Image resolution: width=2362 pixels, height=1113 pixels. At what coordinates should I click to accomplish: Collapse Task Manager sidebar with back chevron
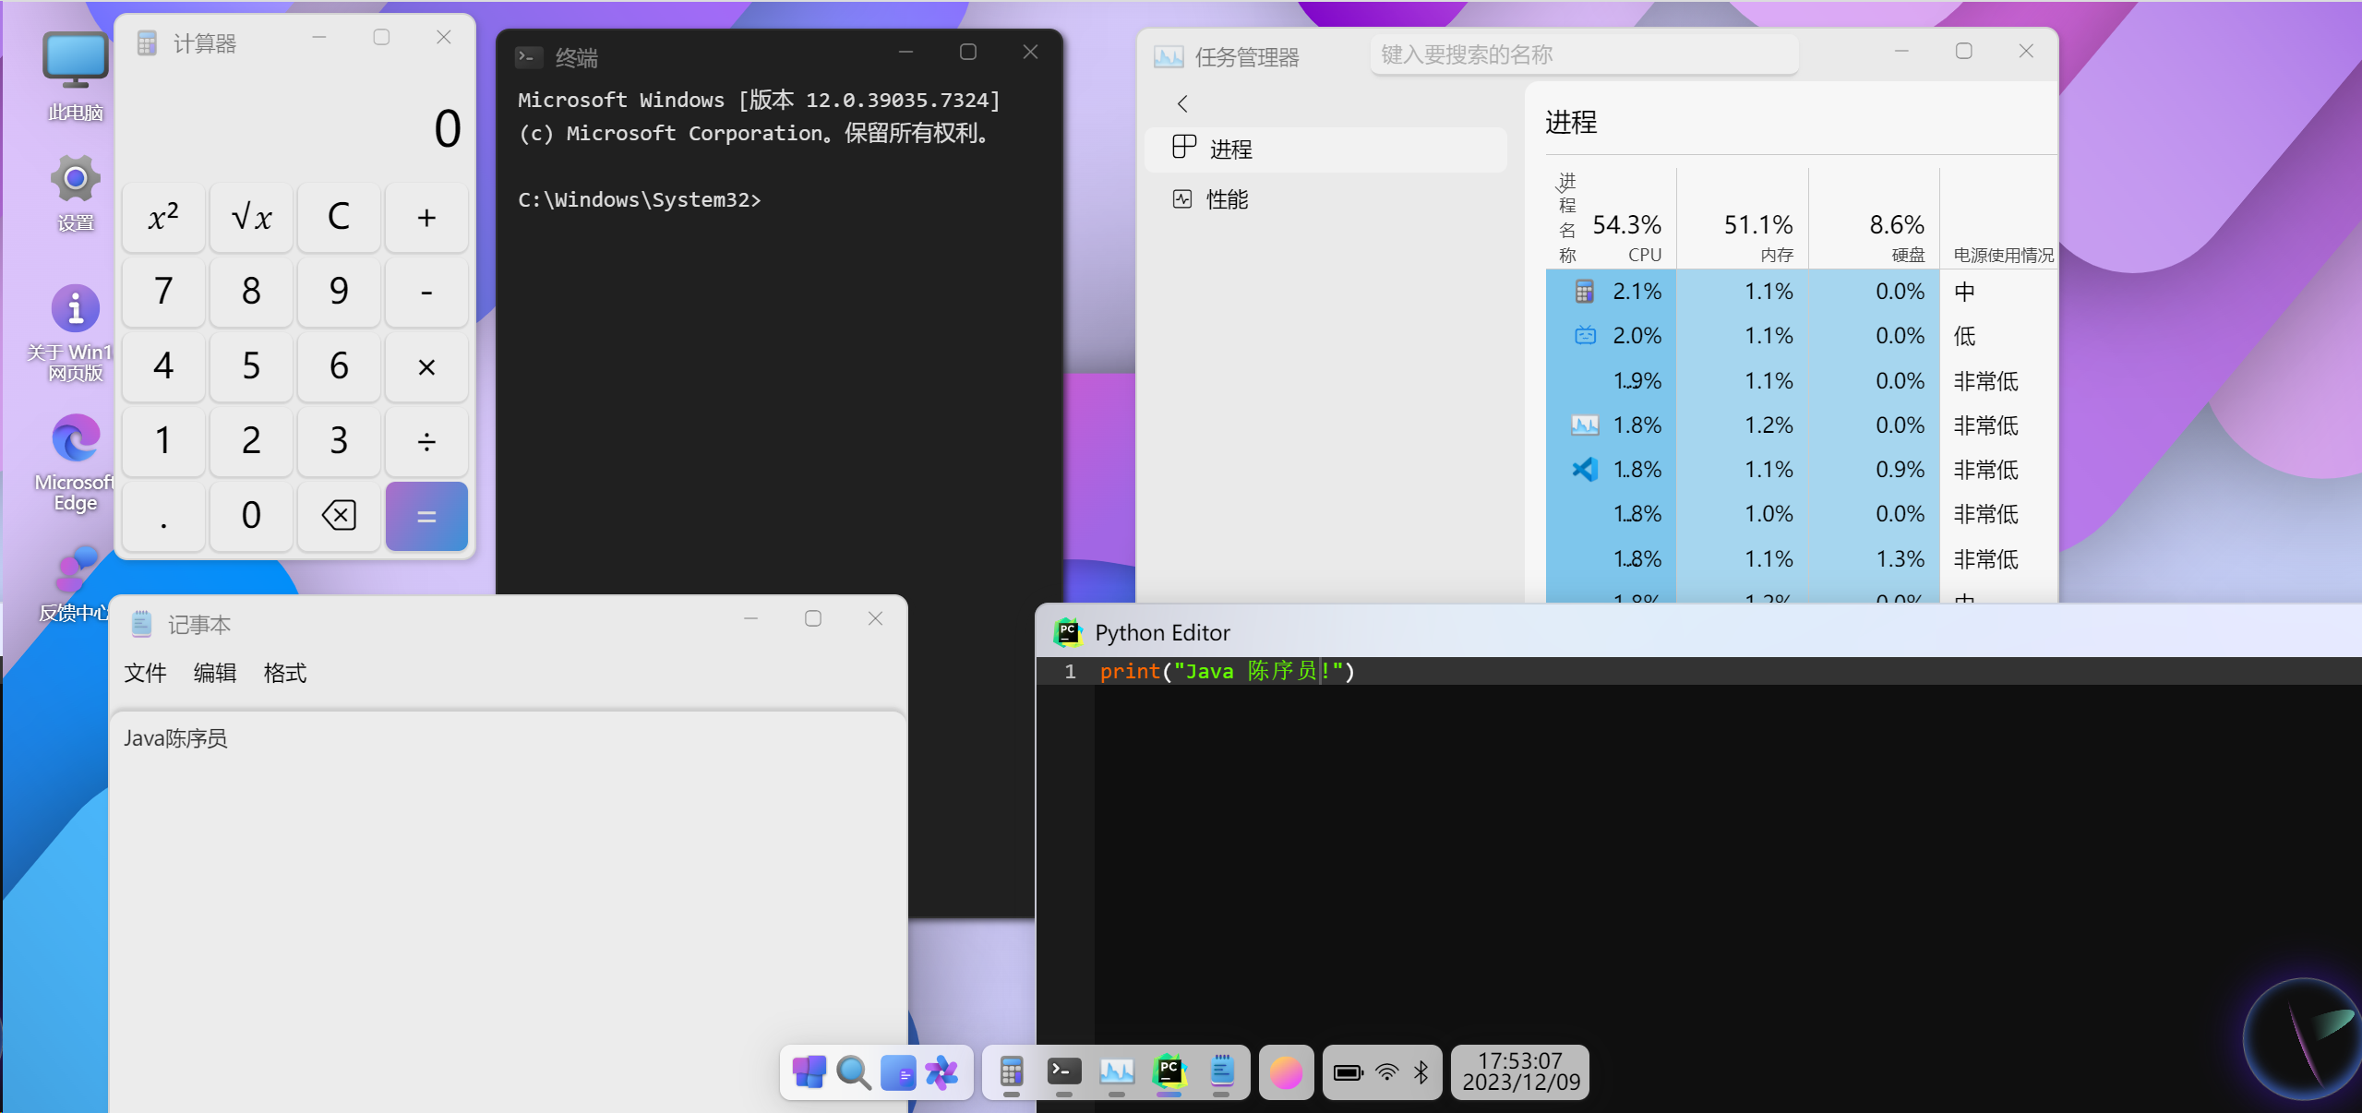pyautogui.click(x=1182, y=103)
